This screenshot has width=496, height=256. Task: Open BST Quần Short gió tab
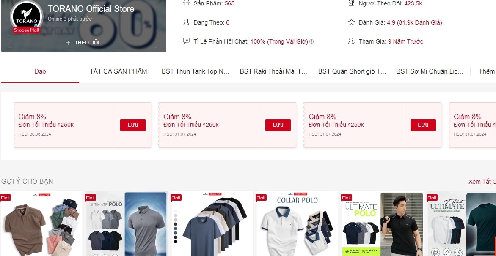pos(352,71)
